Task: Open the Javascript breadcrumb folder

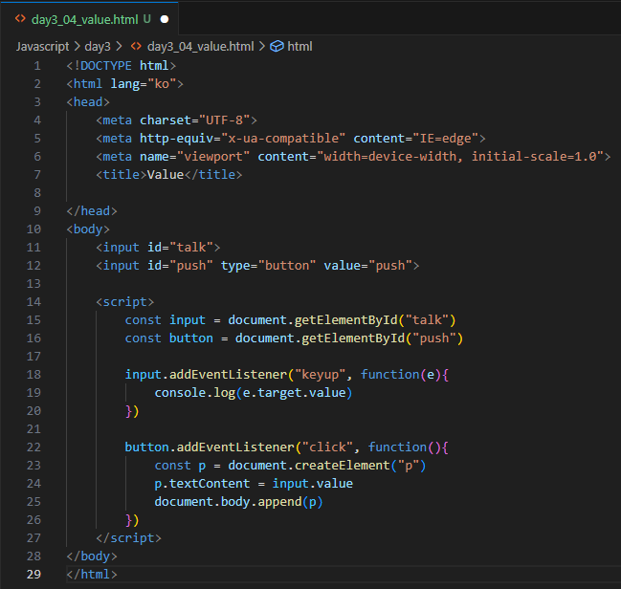Action: pos(42,46)
